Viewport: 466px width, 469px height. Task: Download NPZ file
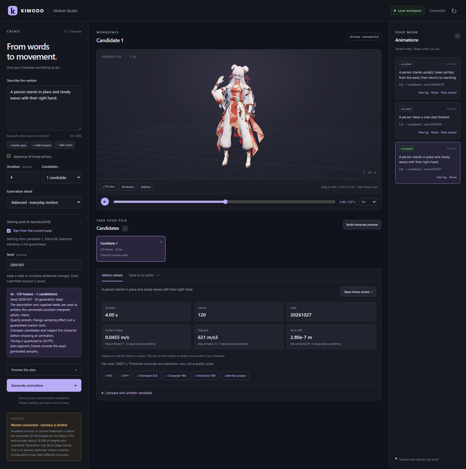point(109,375)
